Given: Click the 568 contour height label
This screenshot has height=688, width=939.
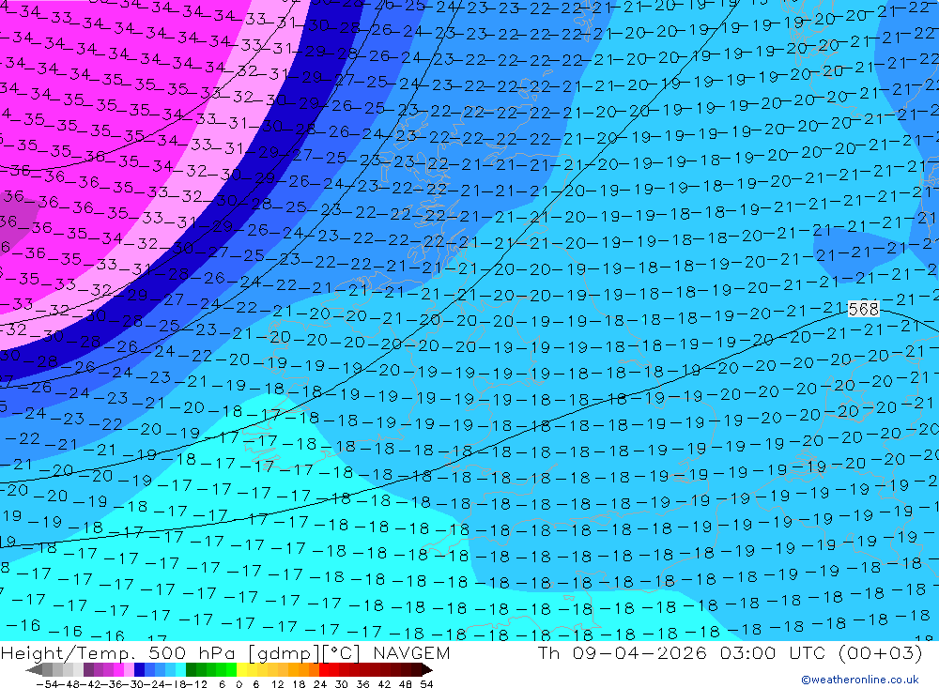Looking at the screenshot, I should click(864, 309).
